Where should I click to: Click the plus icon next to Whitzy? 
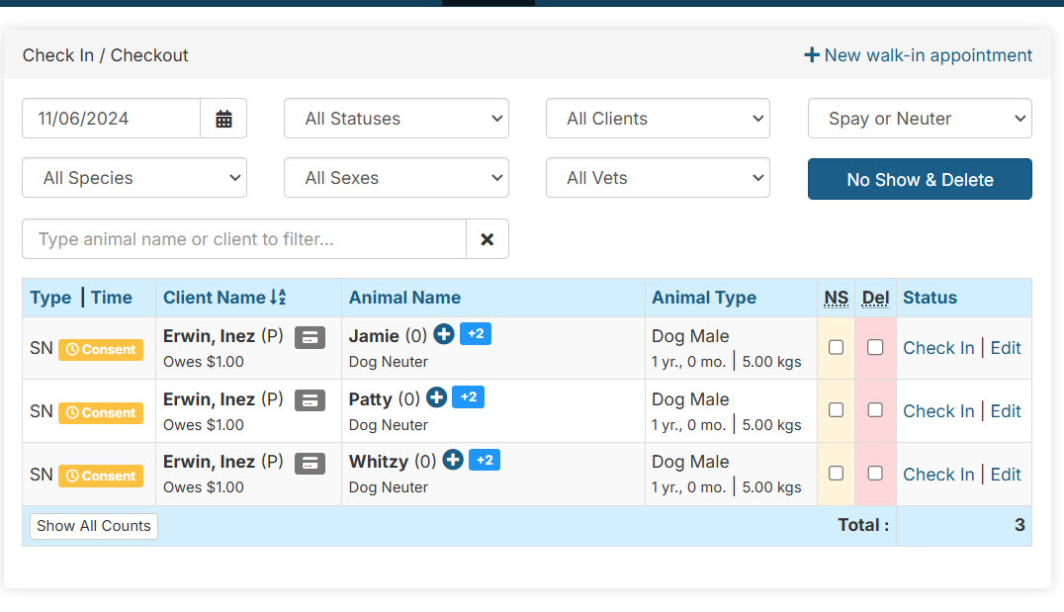453,460
